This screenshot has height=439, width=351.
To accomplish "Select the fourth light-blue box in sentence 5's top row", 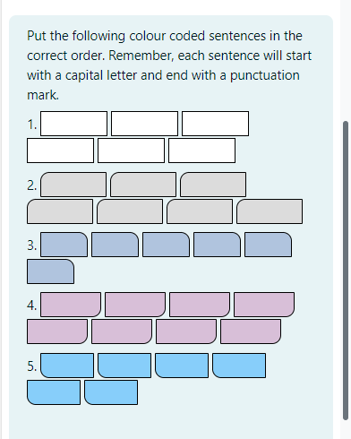I will click(x=239, y=366).
